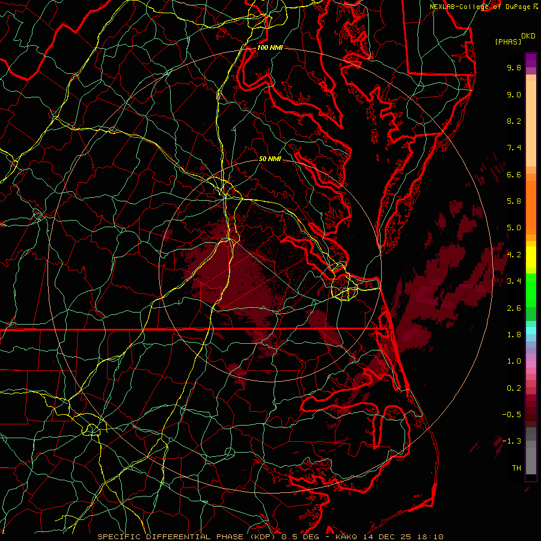Image resolution: width=541 pixels, height=541 pixels.
Task: Click the [PHAS] unit label
Action: pyautogui.click(x=508, y=41)
